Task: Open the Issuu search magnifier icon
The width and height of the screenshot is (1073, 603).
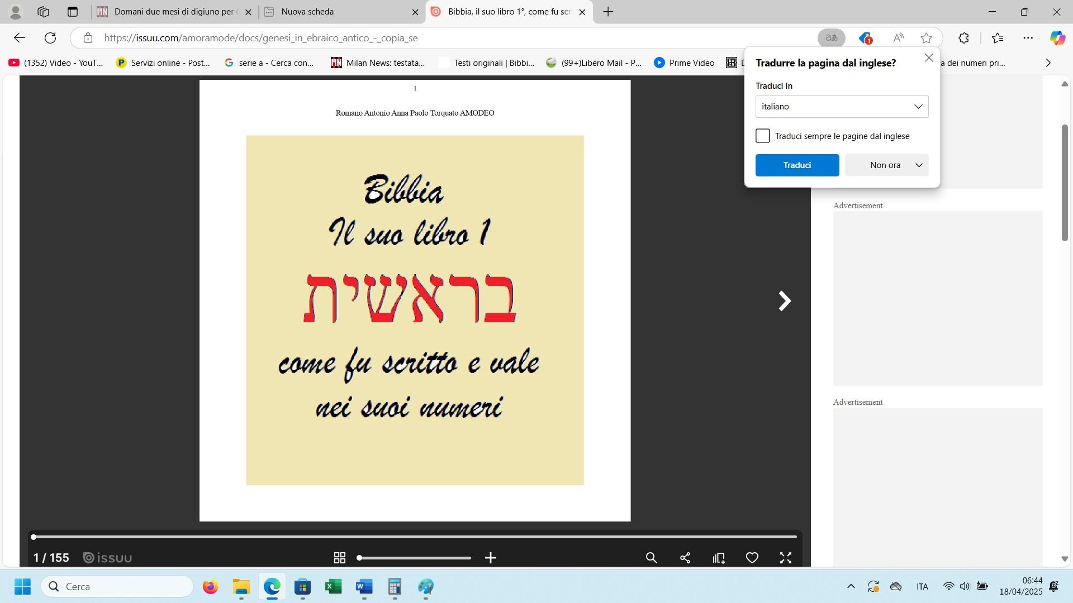Action: (651, 558)
